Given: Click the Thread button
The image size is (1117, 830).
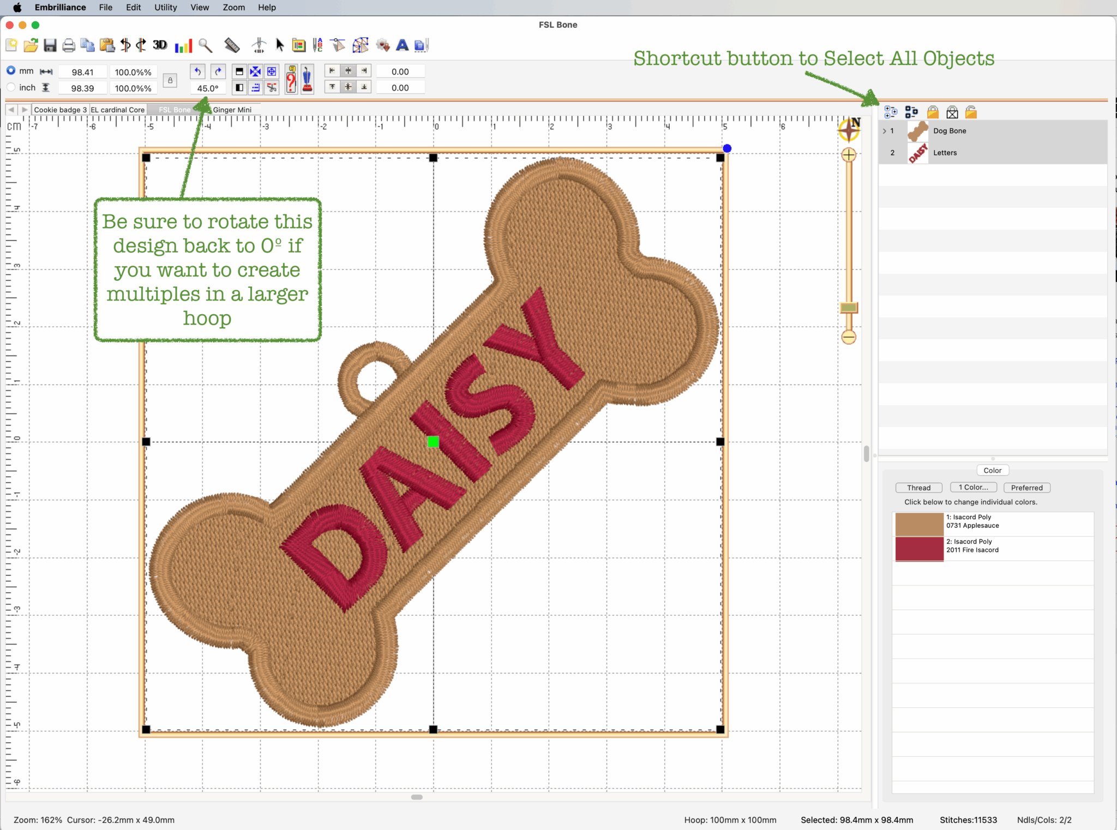Looking at the screenshot, I should (918, 488).
